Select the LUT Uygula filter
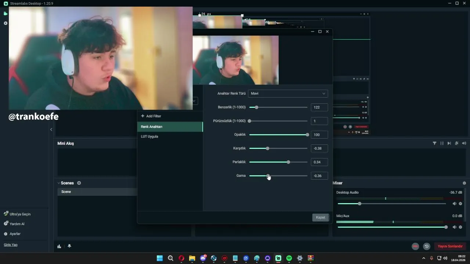Screen dimensions: 470x264 pos(170,136)
